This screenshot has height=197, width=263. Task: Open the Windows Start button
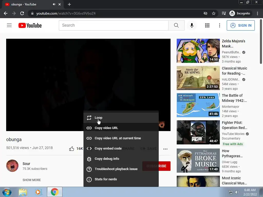point(7,192)
